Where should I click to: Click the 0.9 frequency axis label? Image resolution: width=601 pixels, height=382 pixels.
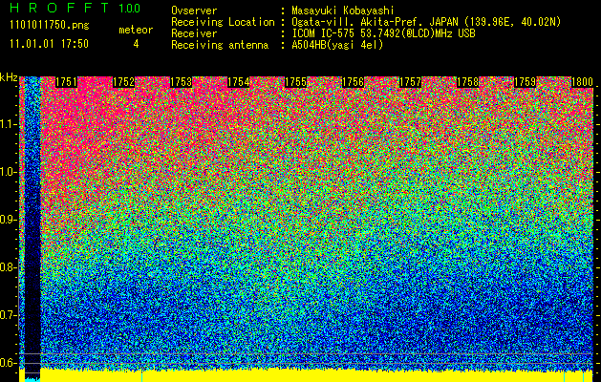pyautogui.click(x=9, y=220)
